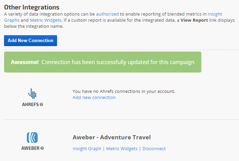Open Insight Graph for Aweber connection

[87, 148]
